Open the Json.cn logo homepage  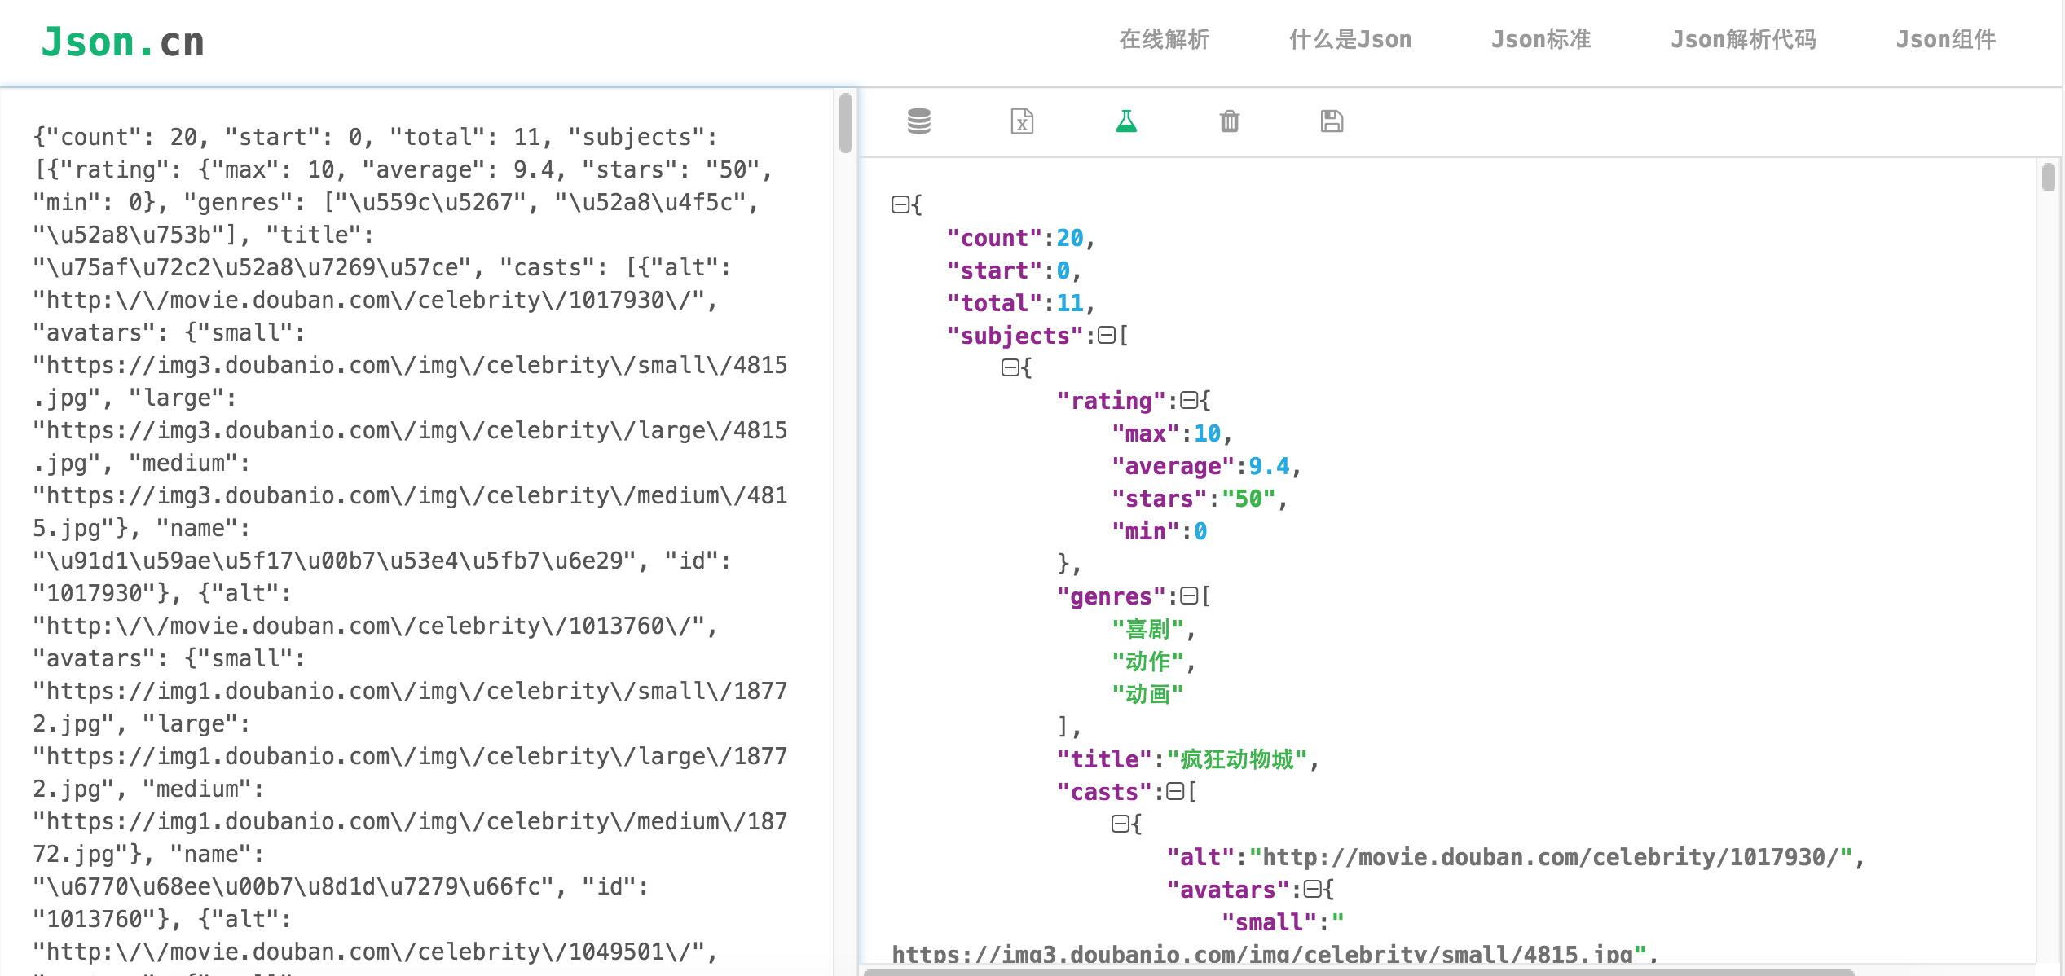coord(122,42)
